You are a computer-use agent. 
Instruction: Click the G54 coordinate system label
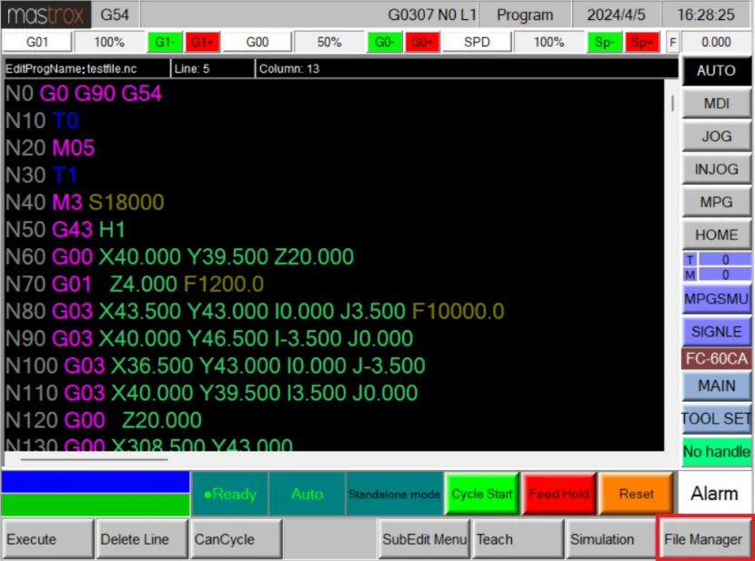point(115,15)
